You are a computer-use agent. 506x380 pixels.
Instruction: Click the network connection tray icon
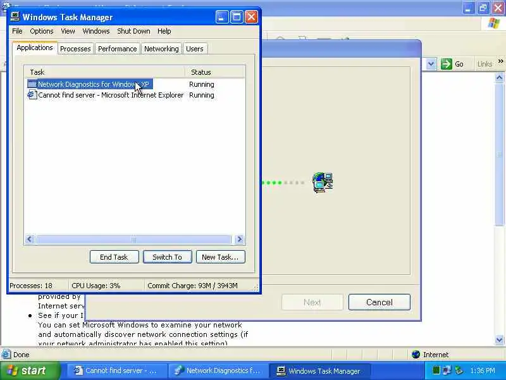[x=447, y=370]
